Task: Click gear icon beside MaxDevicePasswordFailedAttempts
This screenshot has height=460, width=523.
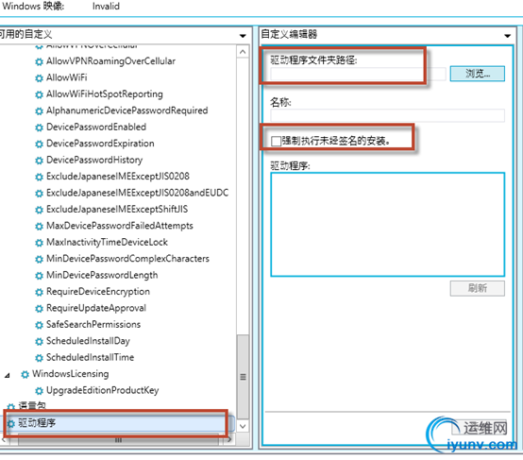Action: pos(39,227)
